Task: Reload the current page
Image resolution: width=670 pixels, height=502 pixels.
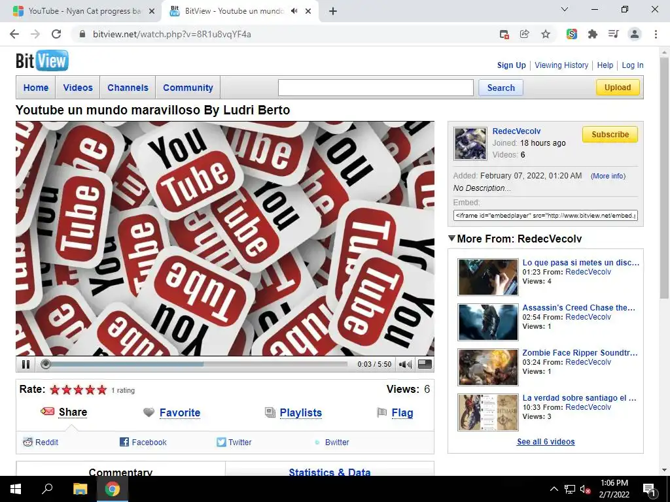Action: (x=56, y=34)
